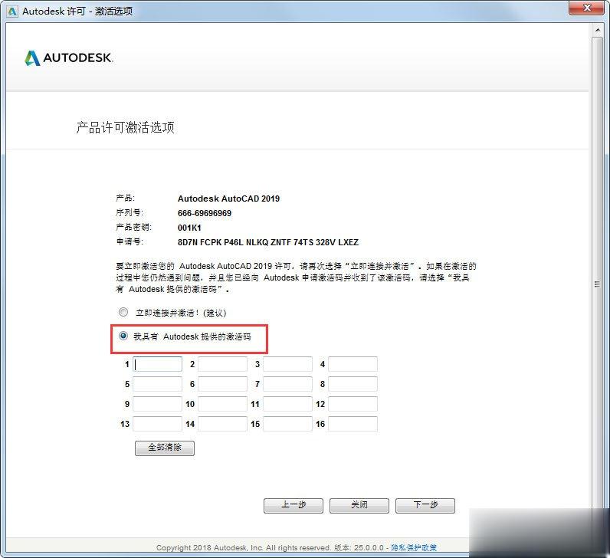Click the scrollbar up arrow

(598, 30)
